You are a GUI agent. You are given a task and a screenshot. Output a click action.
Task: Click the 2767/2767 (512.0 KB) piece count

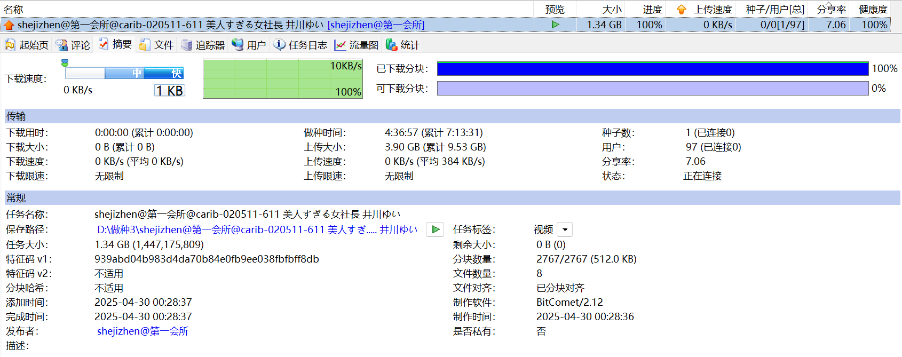tap(587, 259)
